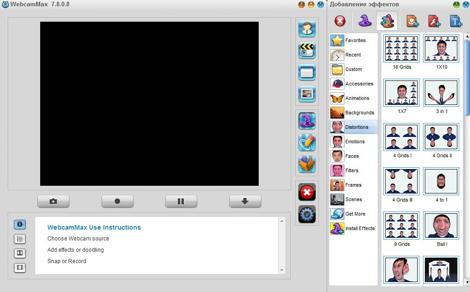This screenshot has width=470, height=292.
Task: Apply the 1X7 effect
Action: pos(401,93)
